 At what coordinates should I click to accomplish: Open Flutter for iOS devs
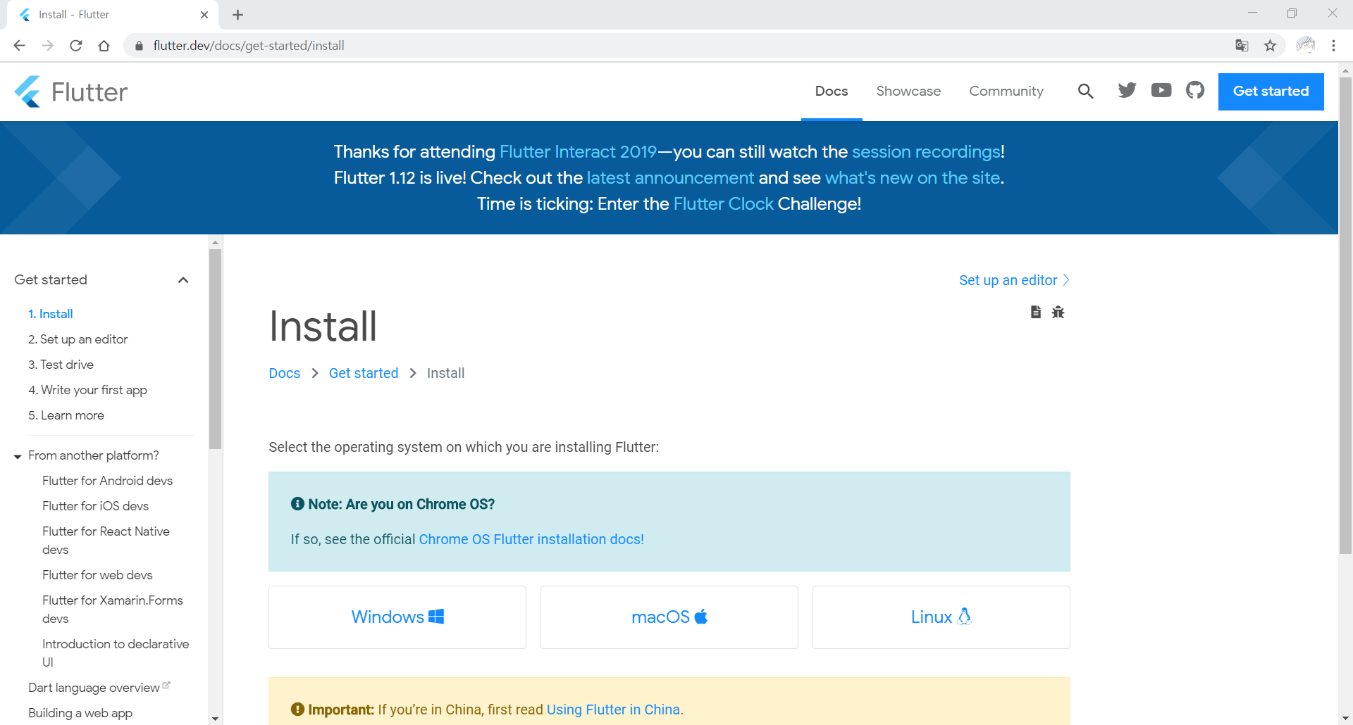95,506
